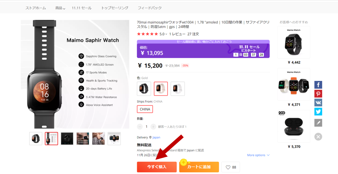This screenshot has width=338, height=174.
Task: Click the five-star rating stars
Action: tap(147, 34)
